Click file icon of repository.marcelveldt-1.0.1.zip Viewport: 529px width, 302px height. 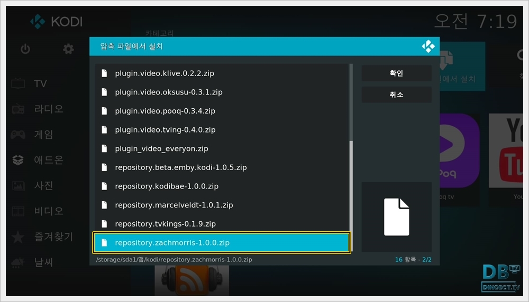pos(104,205)
